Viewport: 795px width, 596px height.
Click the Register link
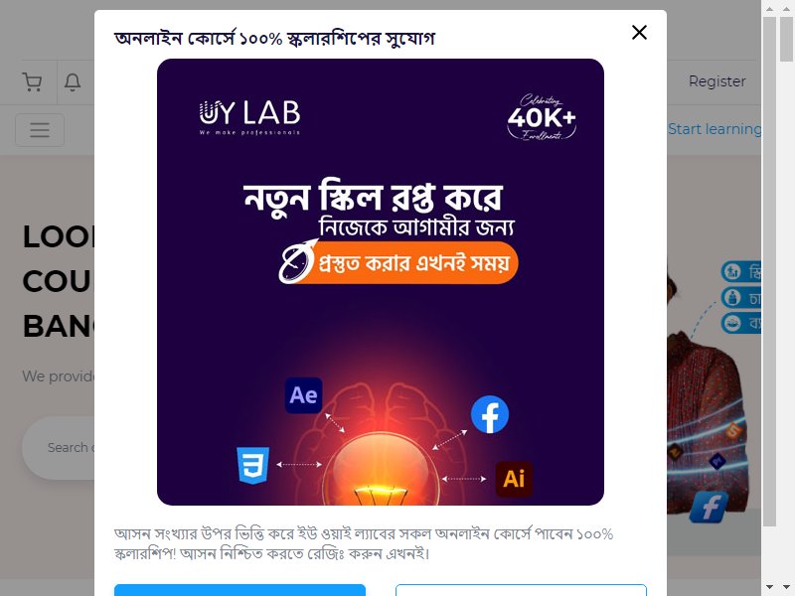click(716, 81)
